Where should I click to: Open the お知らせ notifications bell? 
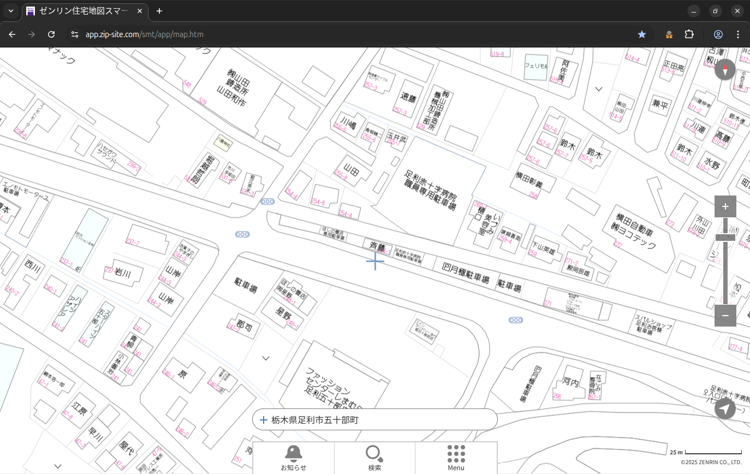[294, 457]
